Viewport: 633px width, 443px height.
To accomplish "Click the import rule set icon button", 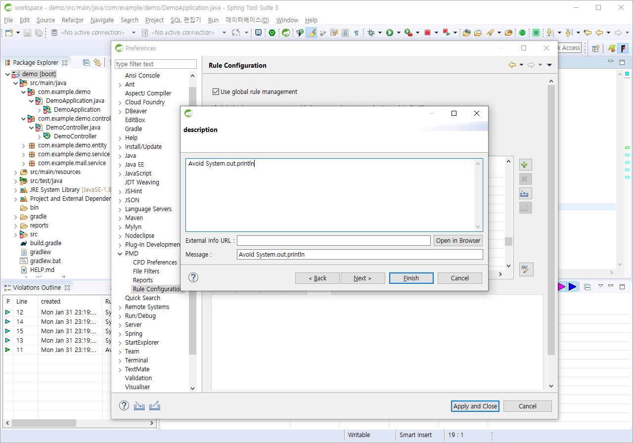I will tap(525, 193).
